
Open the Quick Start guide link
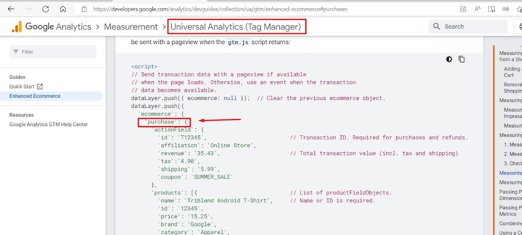coord(22,87)
